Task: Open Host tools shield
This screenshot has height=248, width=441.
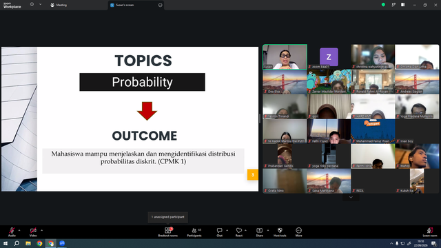Action: (280, 232)
